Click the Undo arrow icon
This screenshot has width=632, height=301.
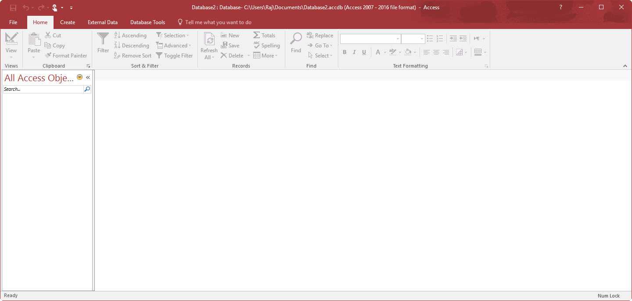(26, 7)
